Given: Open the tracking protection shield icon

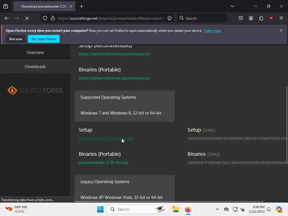Looking at the screenshot, I should [x=45, y=18].
